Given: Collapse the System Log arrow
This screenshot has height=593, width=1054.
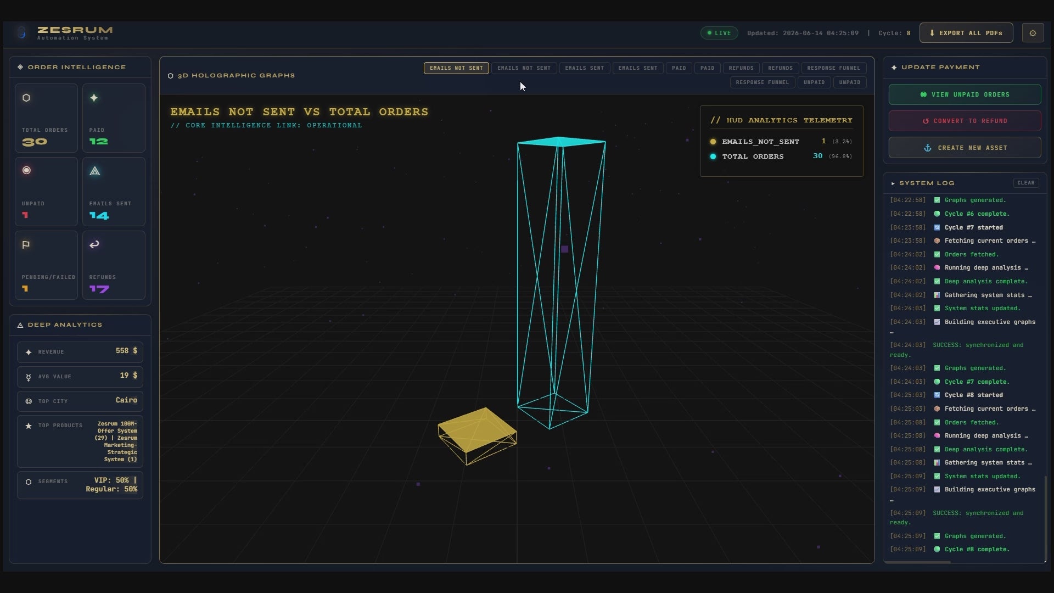Looking at the screenshot, I should [893, 183].
